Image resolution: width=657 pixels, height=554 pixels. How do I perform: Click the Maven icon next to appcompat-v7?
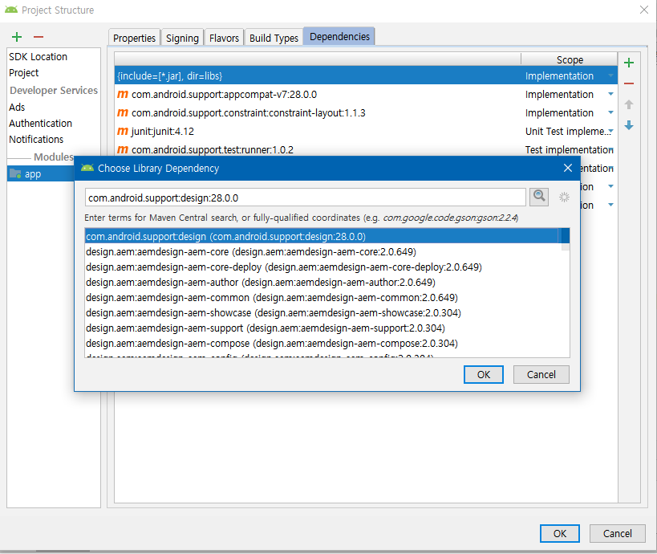pos(123,95)
